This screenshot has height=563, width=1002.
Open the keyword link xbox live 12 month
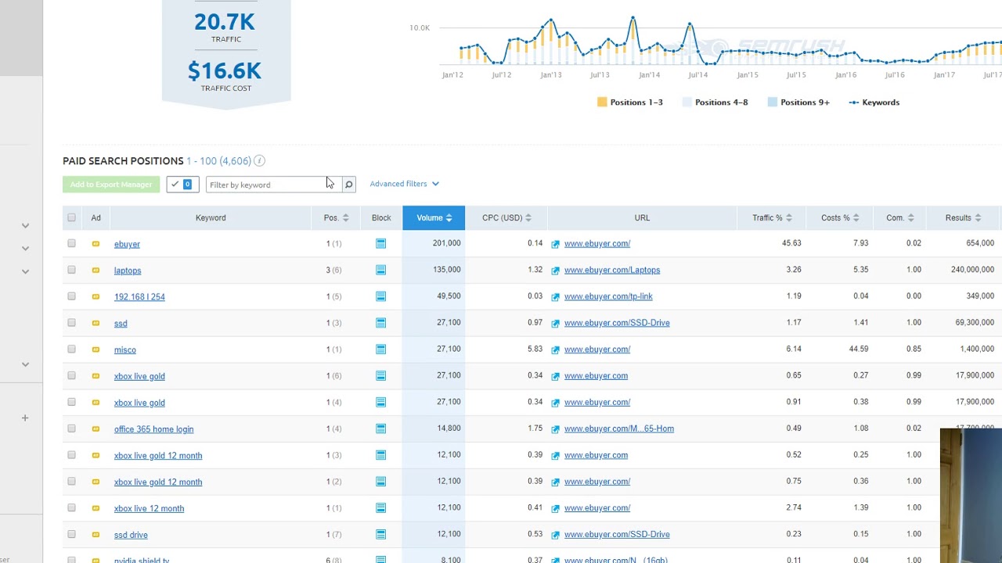[149, 508]
